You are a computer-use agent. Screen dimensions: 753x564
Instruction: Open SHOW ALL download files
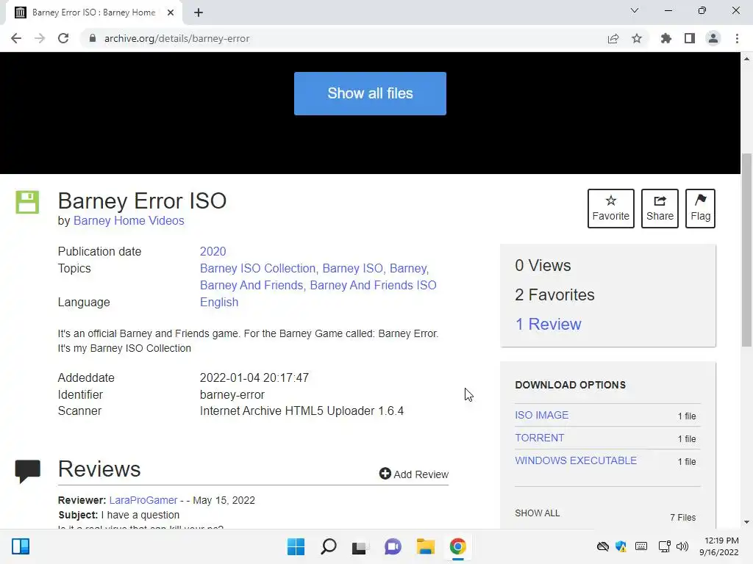[538, 513]
